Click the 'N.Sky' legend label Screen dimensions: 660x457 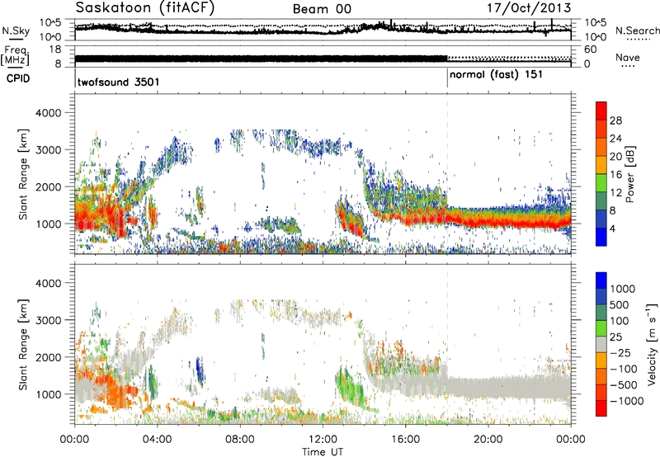[16, 31]
